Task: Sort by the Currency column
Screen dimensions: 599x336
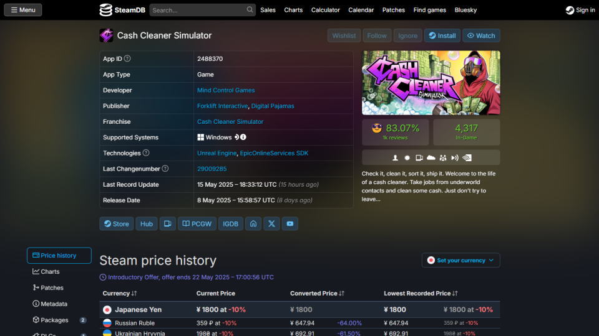Action: [x=120, y=293]
